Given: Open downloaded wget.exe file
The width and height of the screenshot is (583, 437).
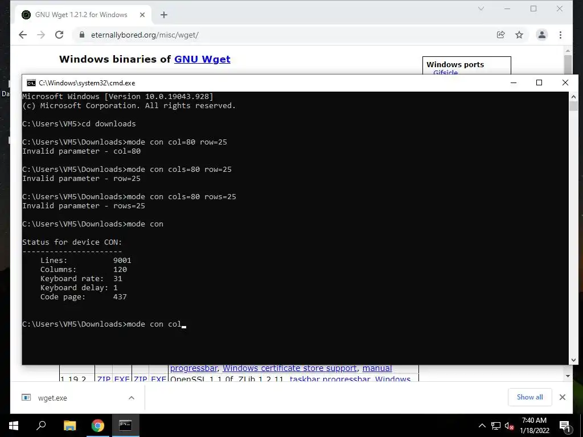Looking at the screenshot, I should click(52, 398).
